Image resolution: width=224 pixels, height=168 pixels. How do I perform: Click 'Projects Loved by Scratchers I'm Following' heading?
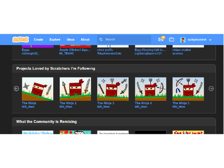click(x=56, y=69)
